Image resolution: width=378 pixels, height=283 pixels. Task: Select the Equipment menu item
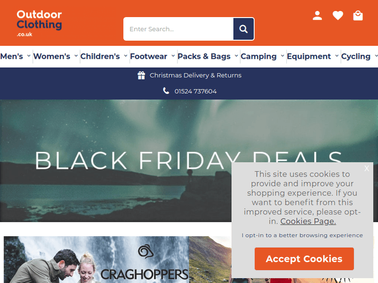pyautogui.click(x=309, y=56)
